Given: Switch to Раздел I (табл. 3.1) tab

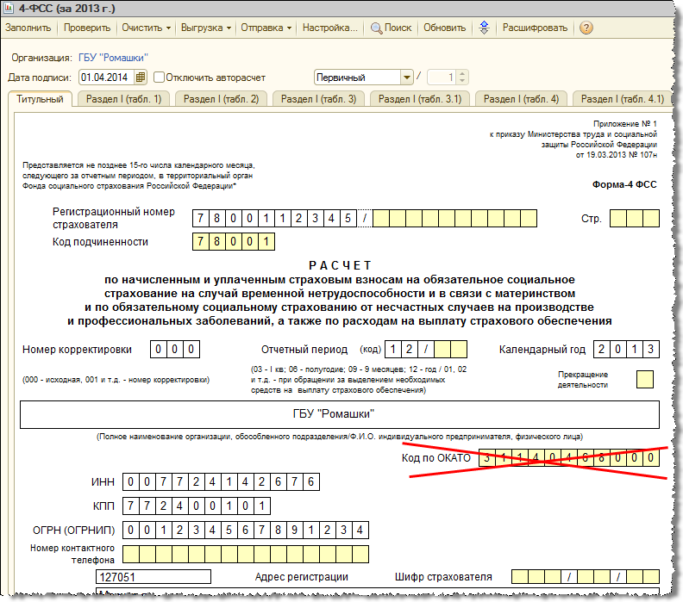Looking at the screenshot, I should pos(419,99).
